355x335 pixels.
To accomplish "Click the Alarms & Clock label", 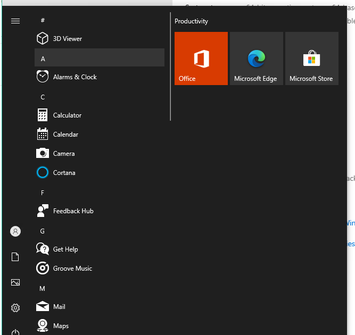I will pyautogui.click(x=75, y=77).
